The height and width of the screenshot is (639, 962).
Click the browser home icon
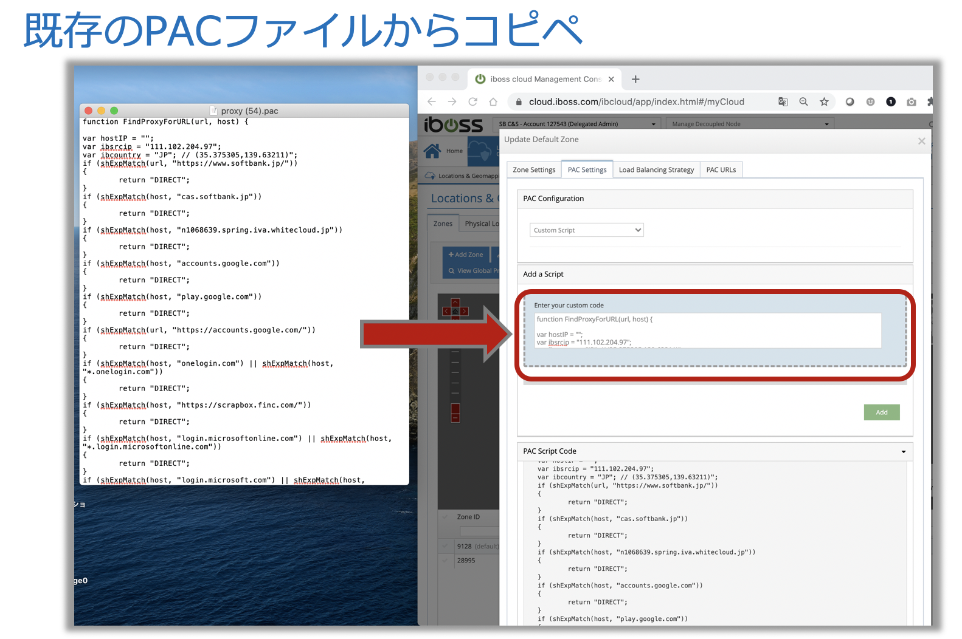coord(493,101)
